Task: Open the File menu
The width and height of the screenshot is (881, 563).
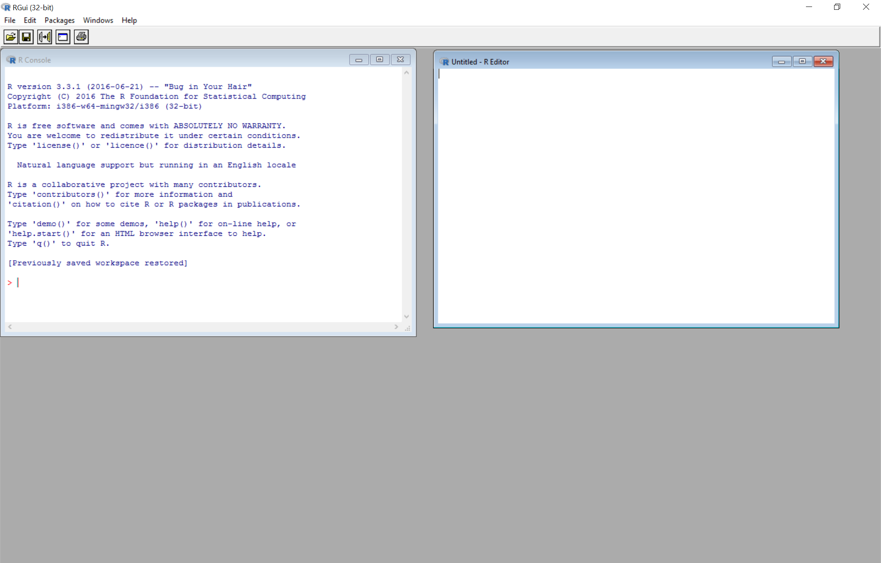Action: coord(10,20)
